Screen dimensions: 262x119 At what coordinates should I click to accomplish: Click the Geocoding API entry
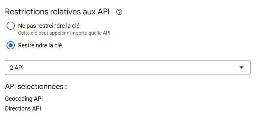click(24, 99)
